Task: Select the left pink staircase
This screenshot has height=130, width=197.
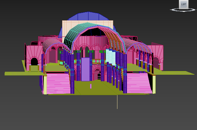Action: pos(58,84)
